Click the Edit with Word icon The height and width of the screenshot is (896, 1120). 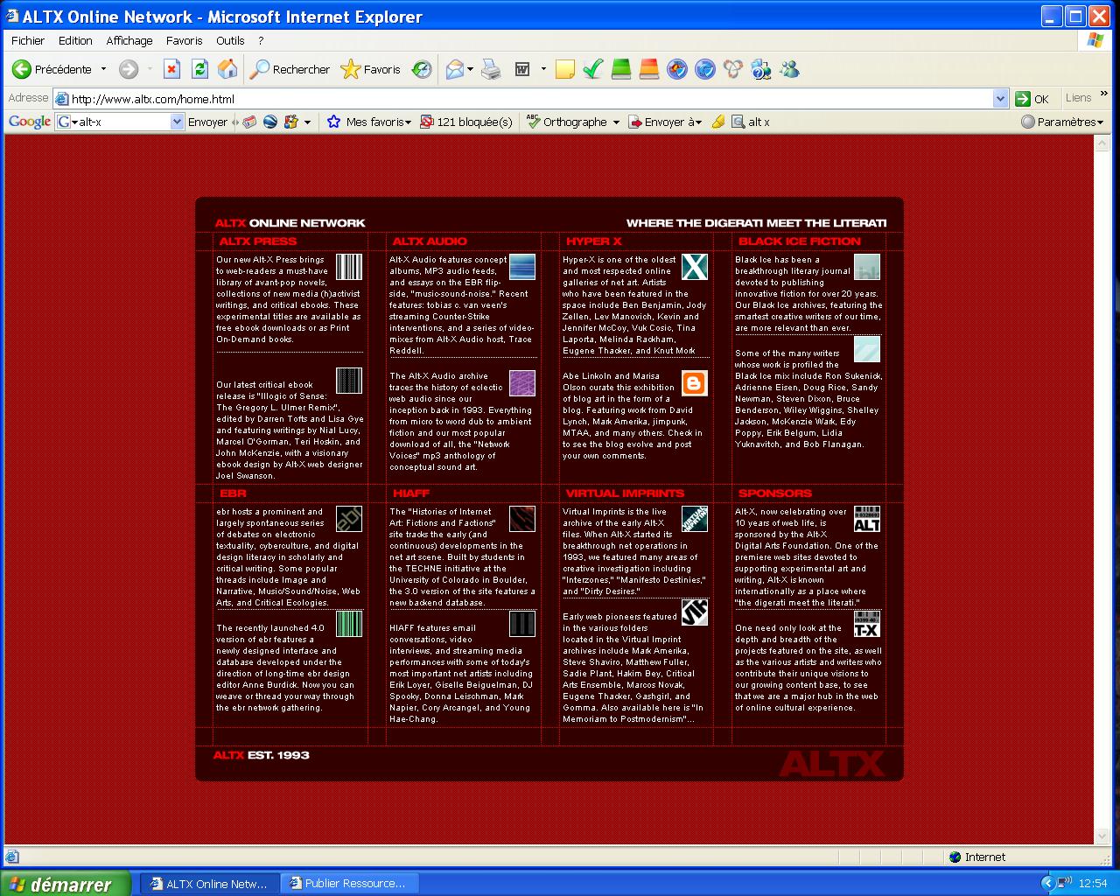(522, 69)
